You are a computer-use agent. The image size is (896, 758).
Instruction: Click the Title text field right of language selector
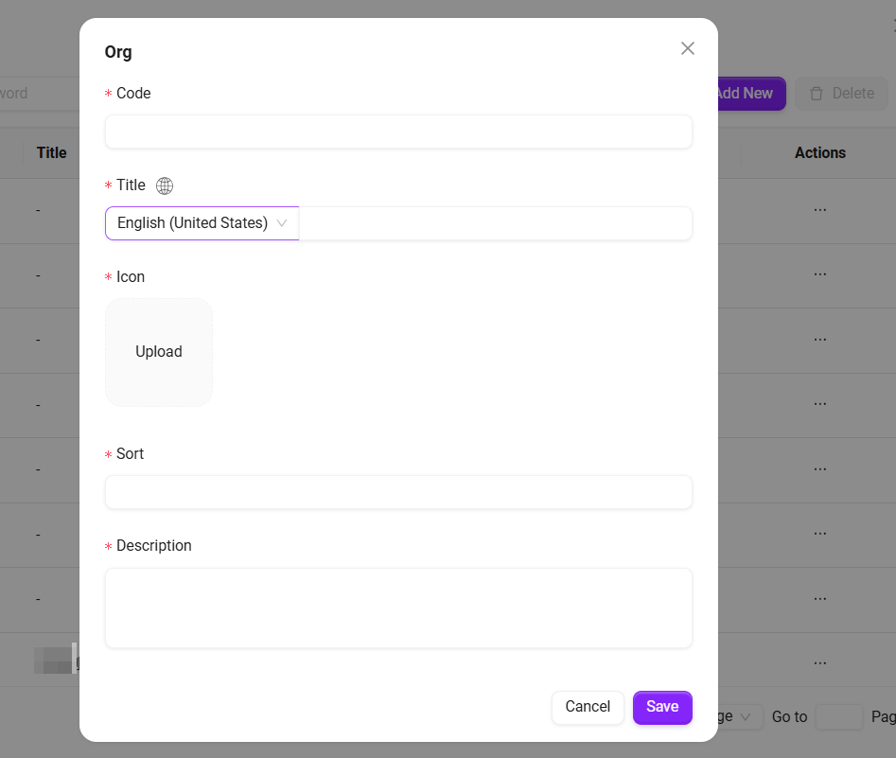point(495,223)
